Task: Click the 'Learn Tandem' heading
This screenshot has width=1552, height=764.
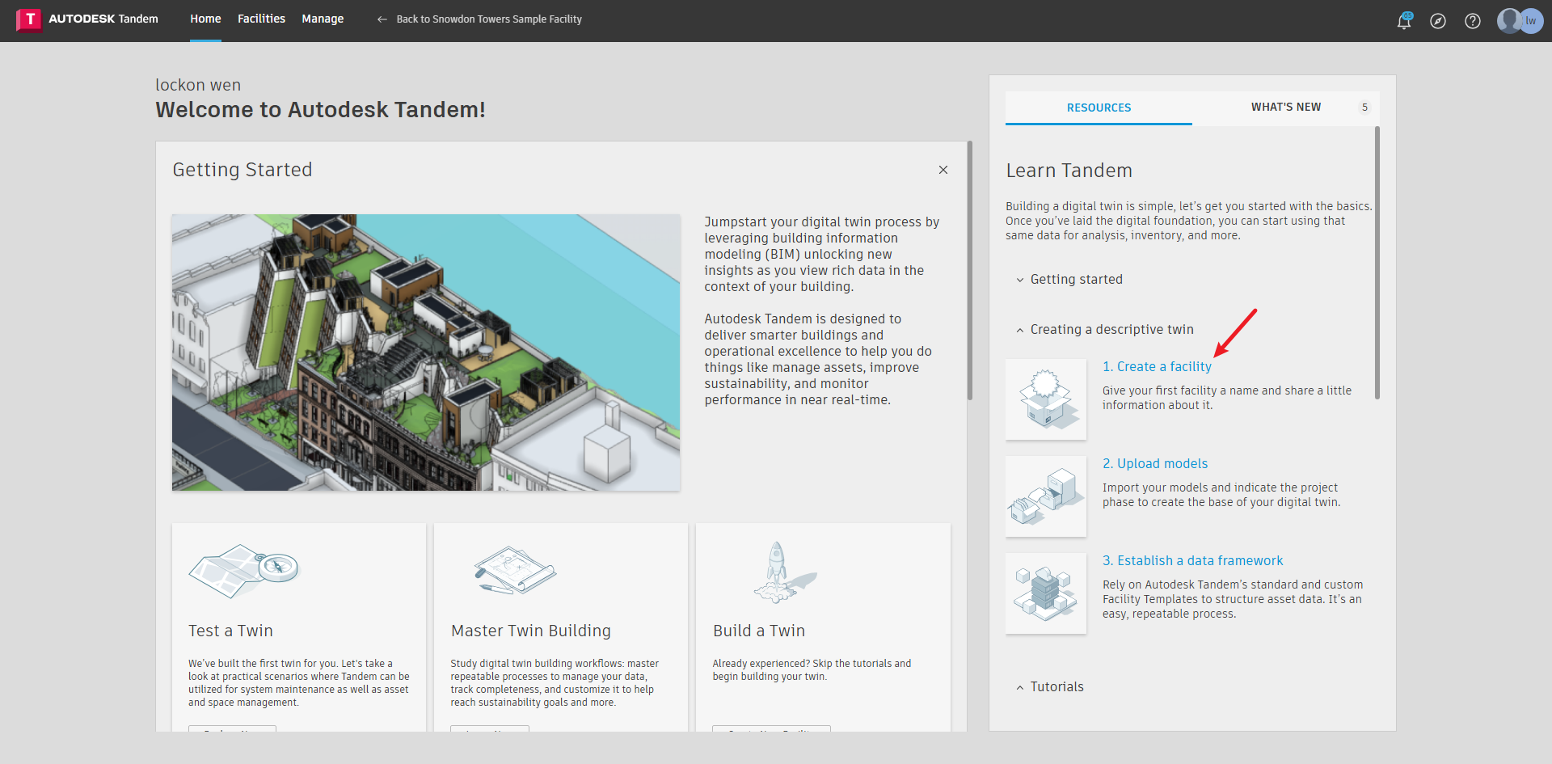Action: point(1069,171)
